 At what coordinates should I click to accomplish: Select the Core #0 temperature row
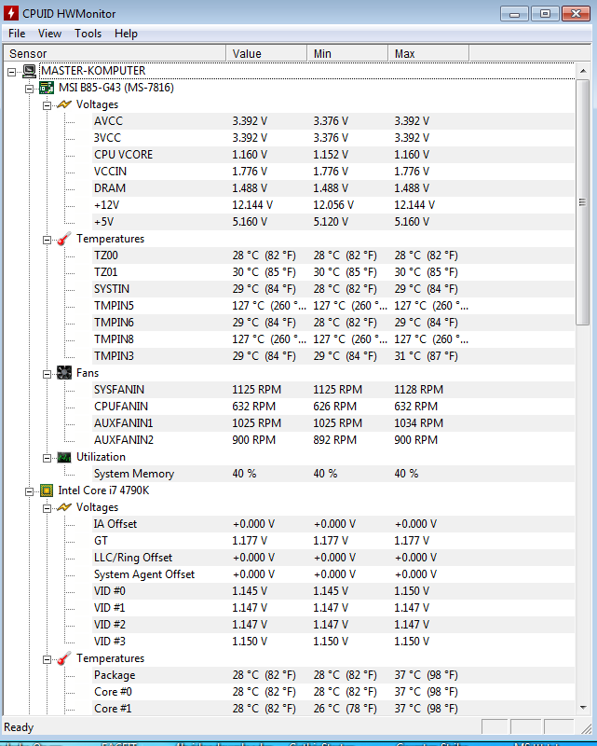(x=333, y=692)
